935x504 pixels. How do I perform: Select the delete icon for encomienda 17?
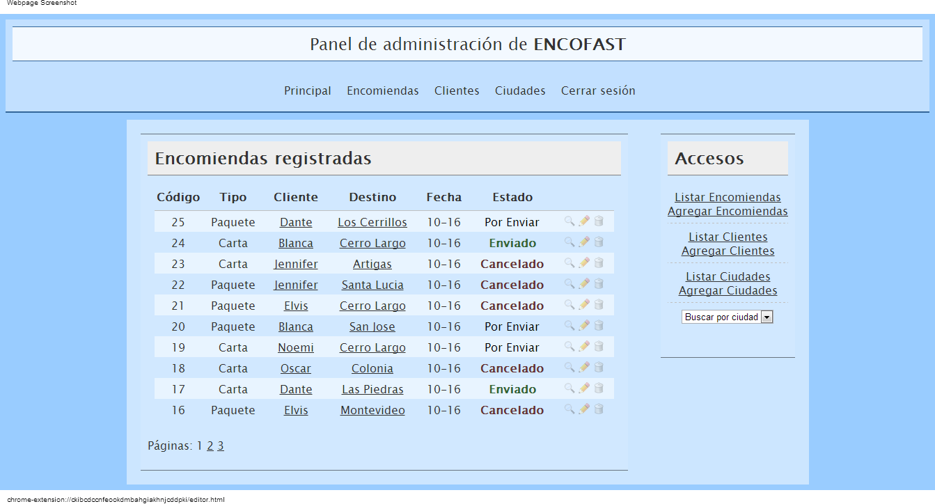(x=599, y=388)
